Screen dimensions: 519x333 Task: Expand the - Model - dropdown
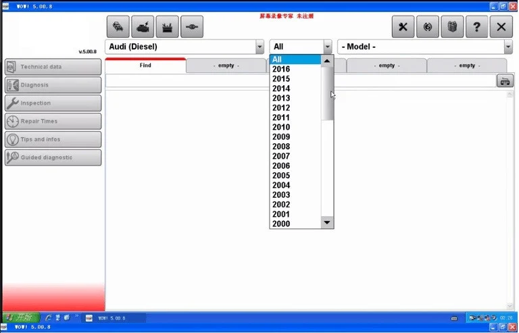click(508, 47)
